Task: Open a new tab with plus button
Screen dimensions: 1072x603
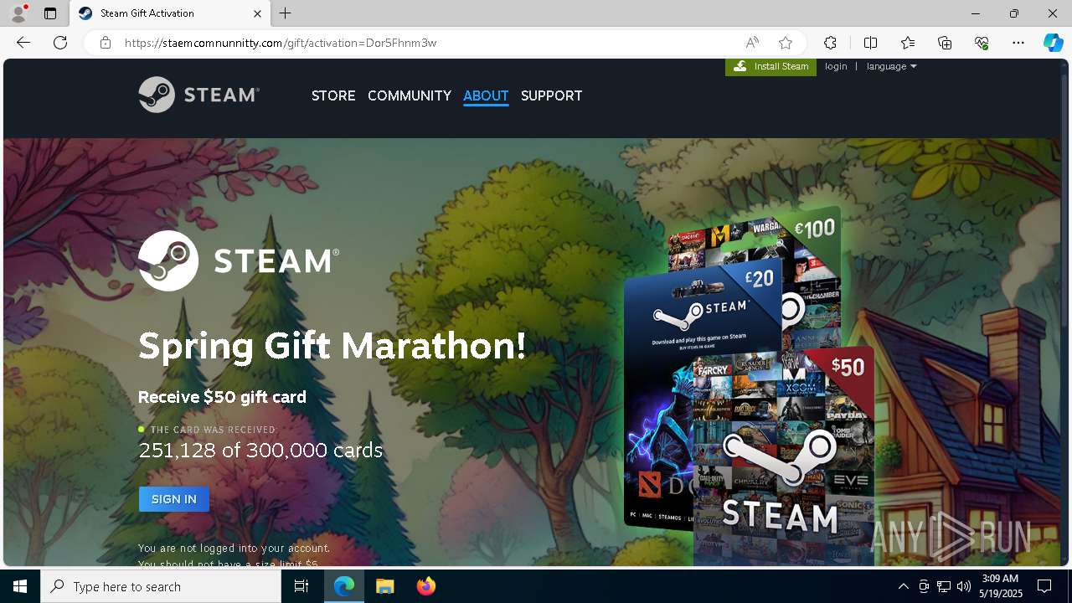Action: (x=286, y=13)
